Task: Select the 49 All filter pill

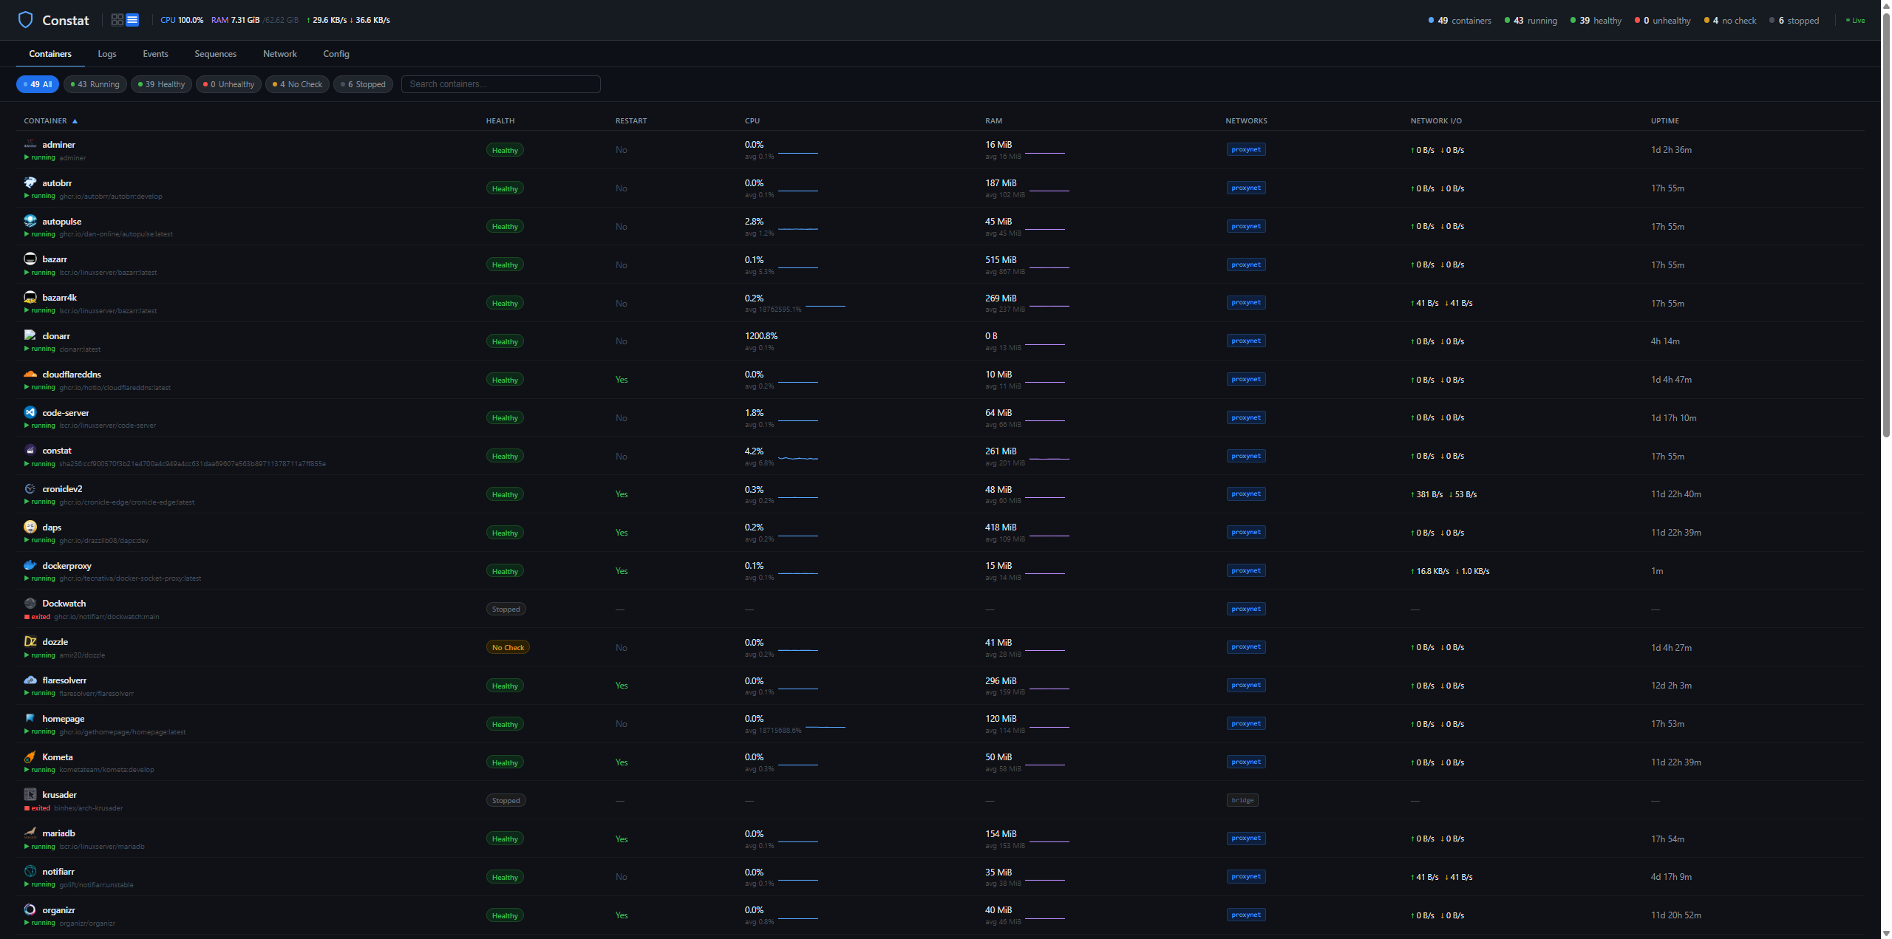Action: click(x=38, y=84)
